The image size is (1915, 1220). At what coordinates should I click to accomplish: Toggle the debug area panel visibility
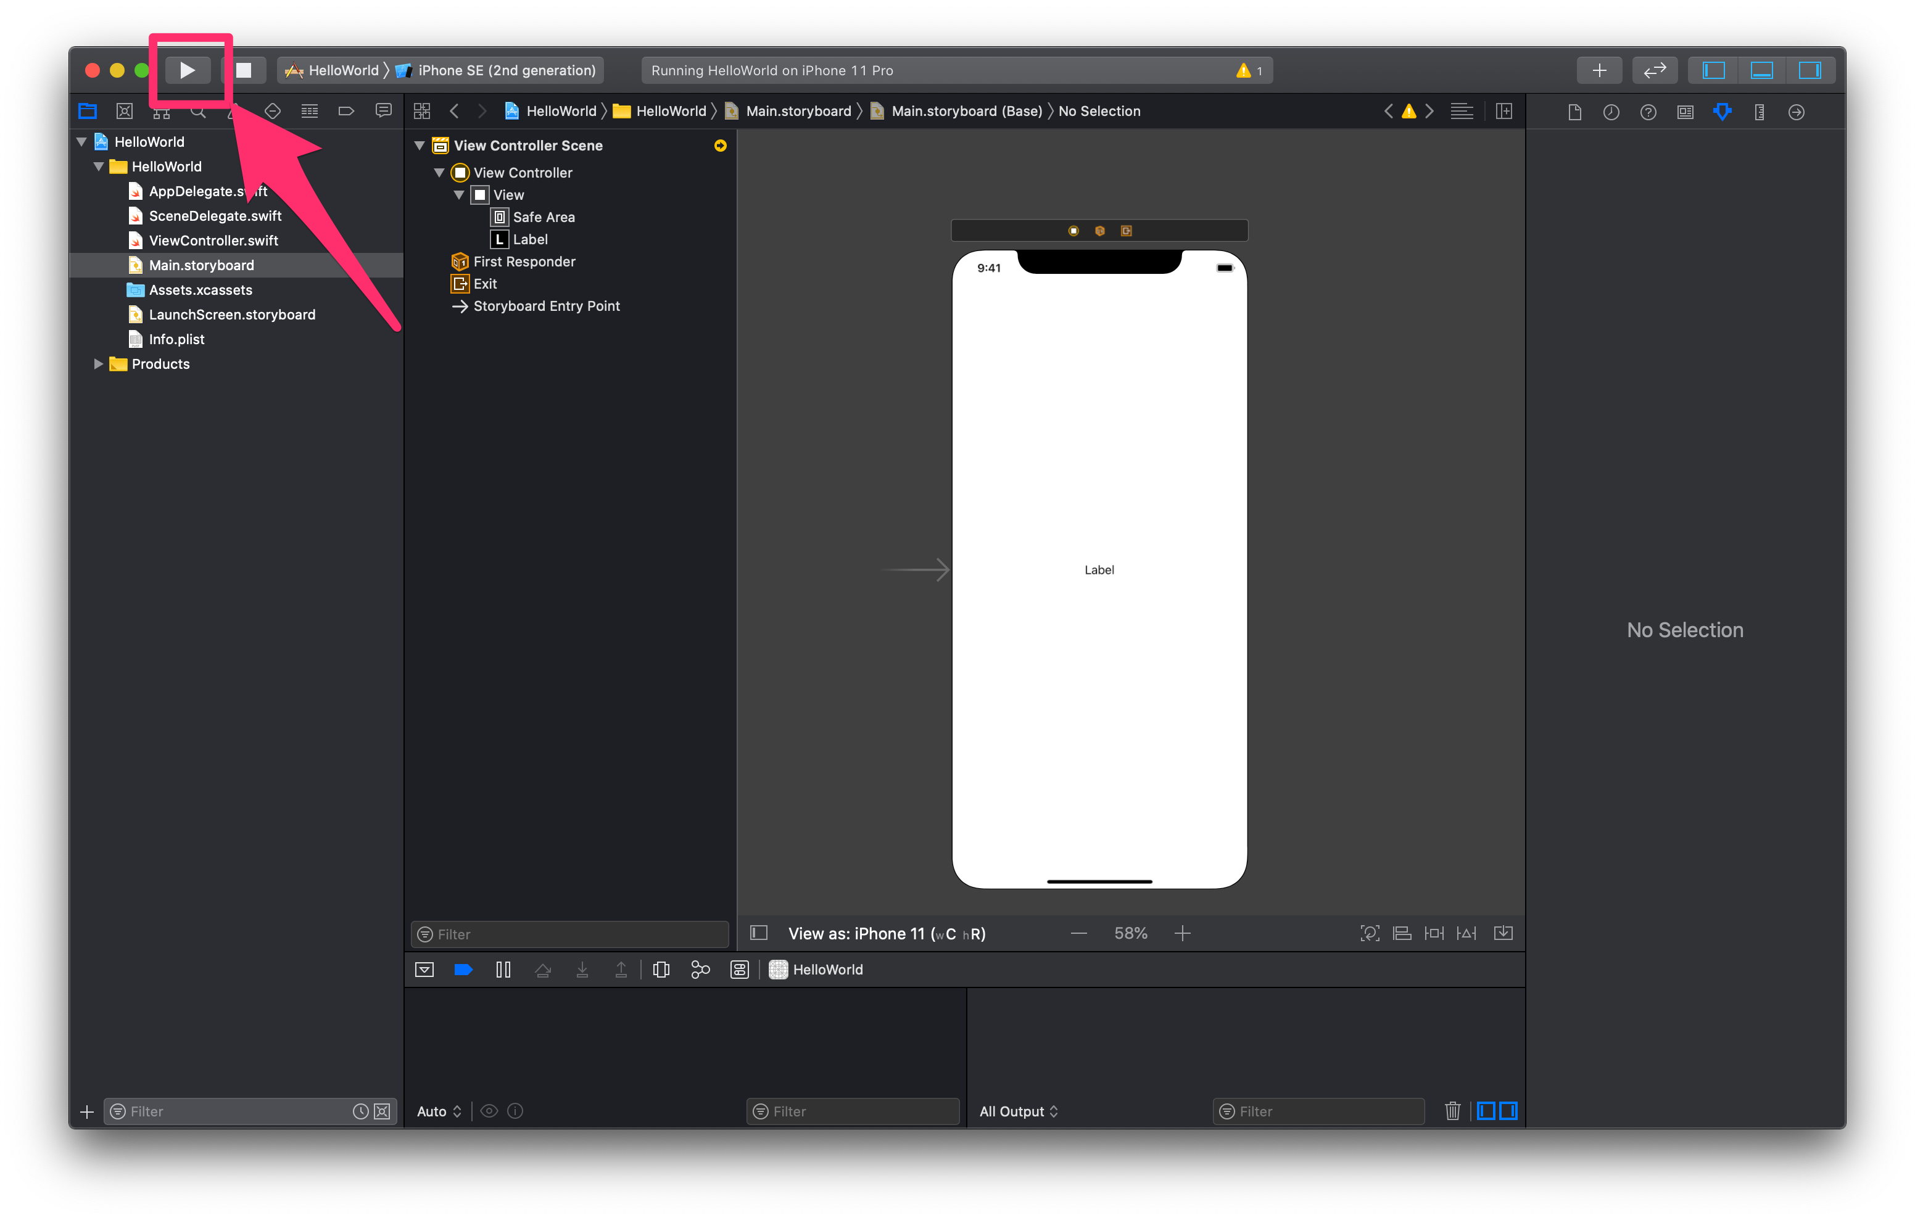[x=1763, y=70]
